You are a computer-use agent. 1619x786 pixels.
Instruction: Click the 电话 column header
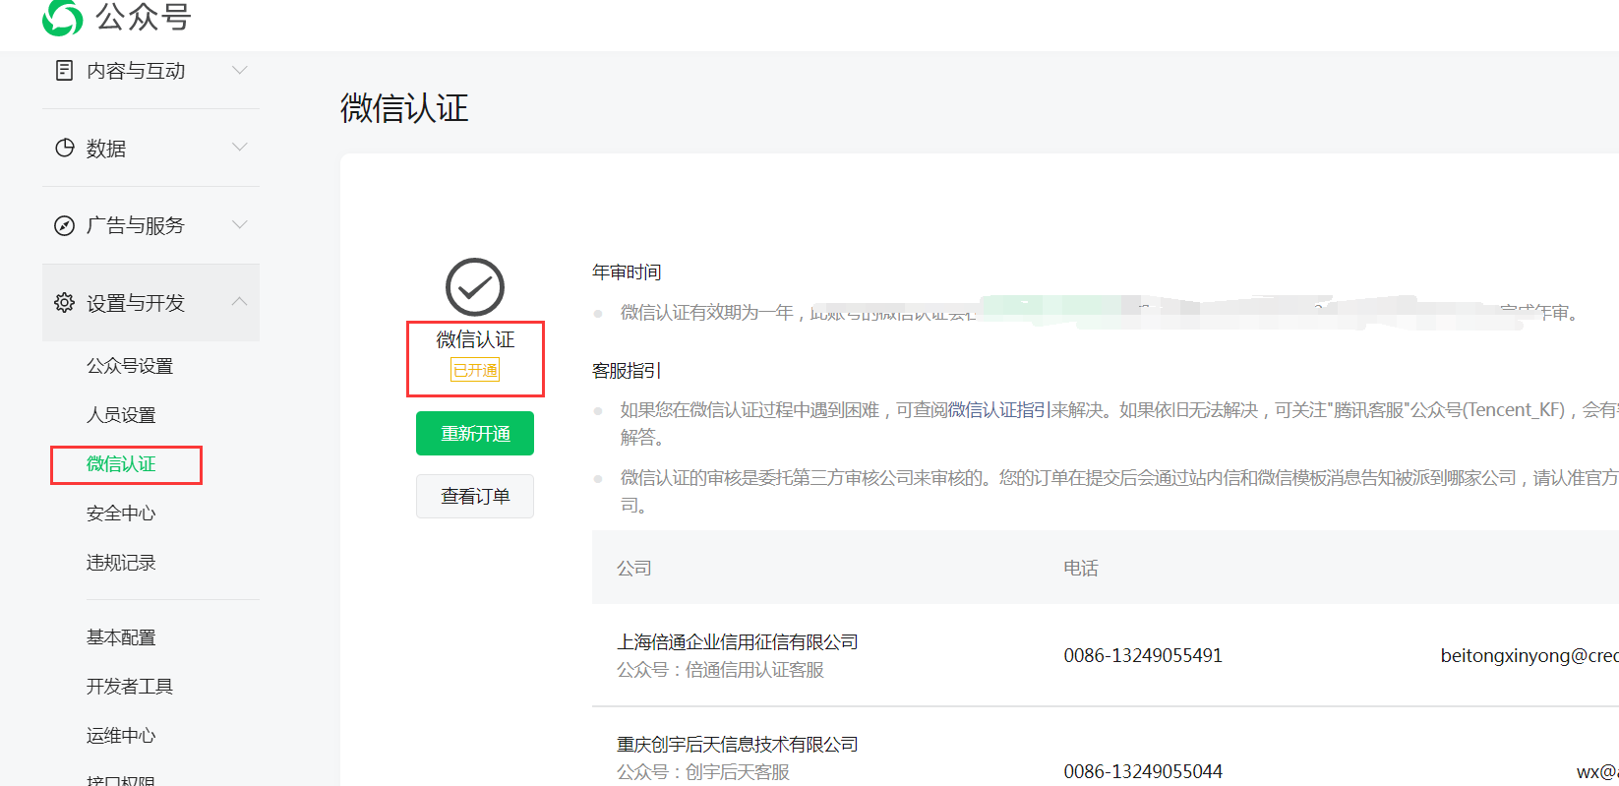[x=1081, y=569]
